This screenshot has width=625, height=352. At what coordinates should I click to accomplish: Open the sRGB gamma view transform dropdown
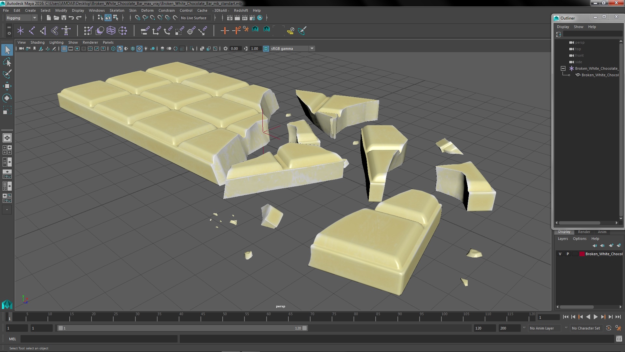[x=292, y=49]
